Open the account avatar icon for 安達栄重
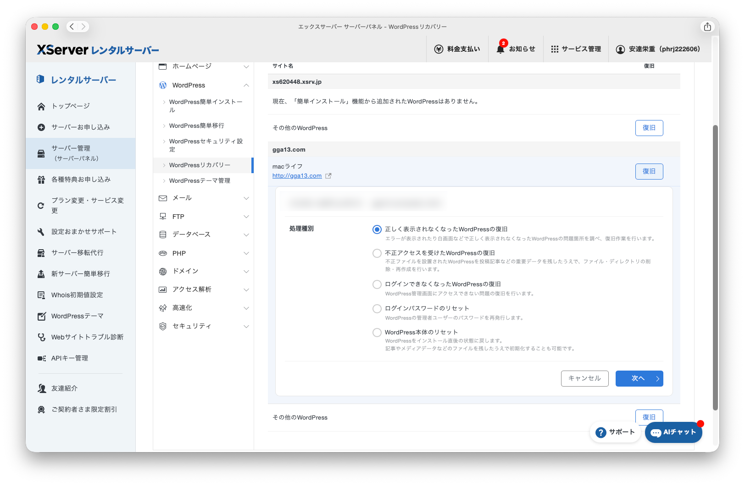The height and width of the screenshot is (486, 745). click(620, 49)
